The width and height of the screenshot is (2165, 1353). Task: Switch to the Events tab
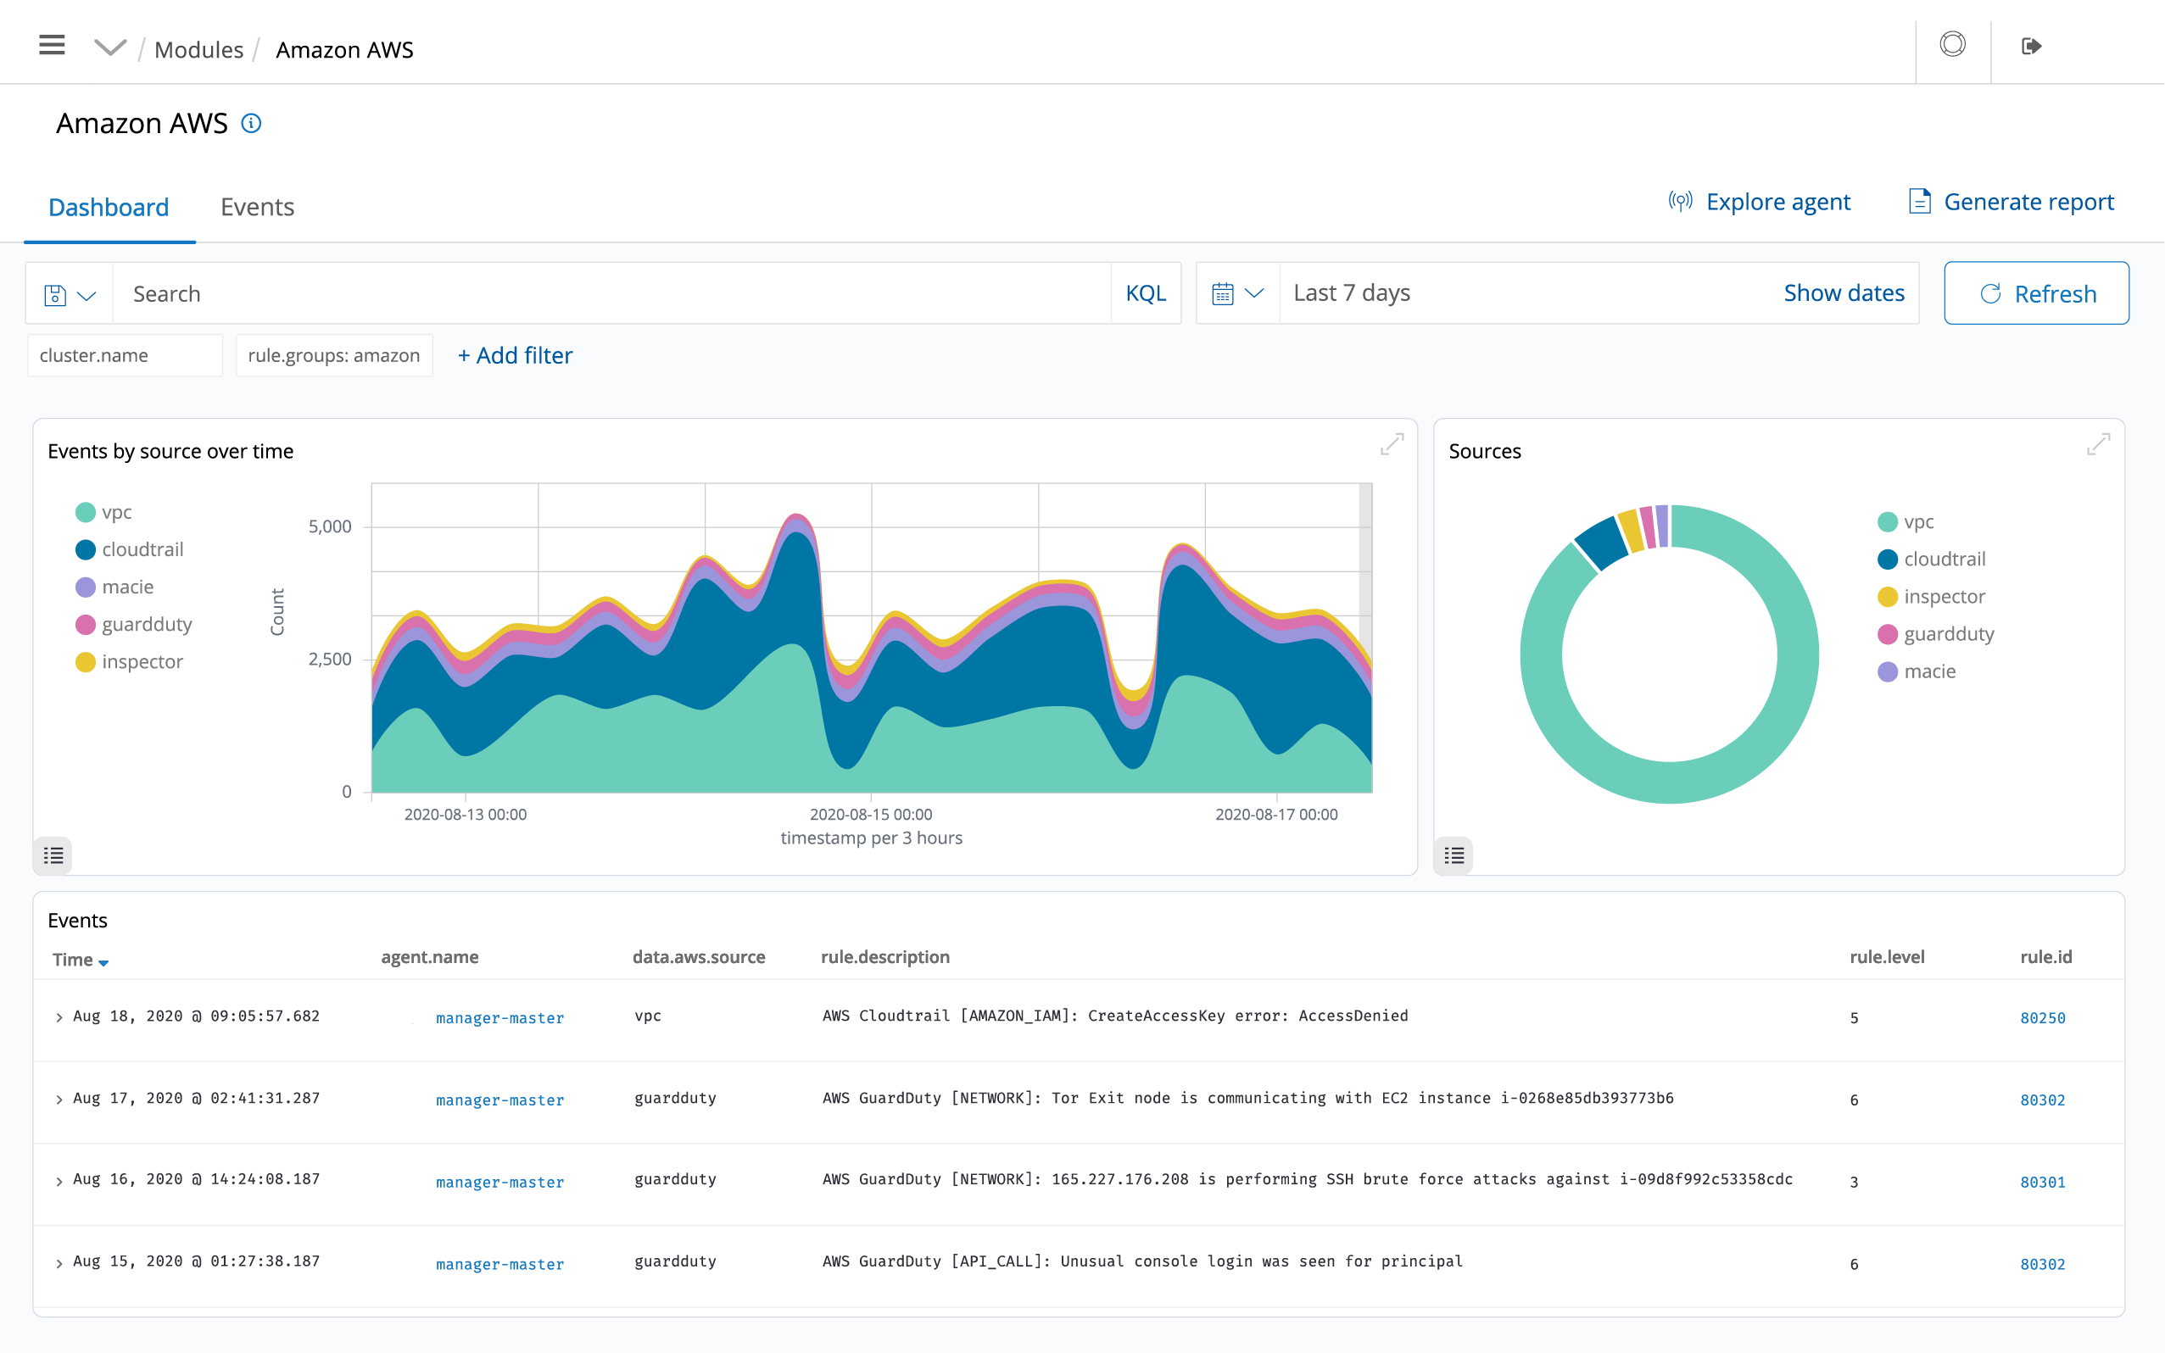coord(258,207)
